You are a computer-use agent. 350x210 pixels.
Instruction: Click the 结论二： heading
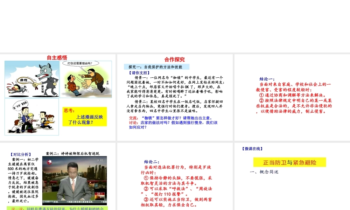click(x=152, y=162)
